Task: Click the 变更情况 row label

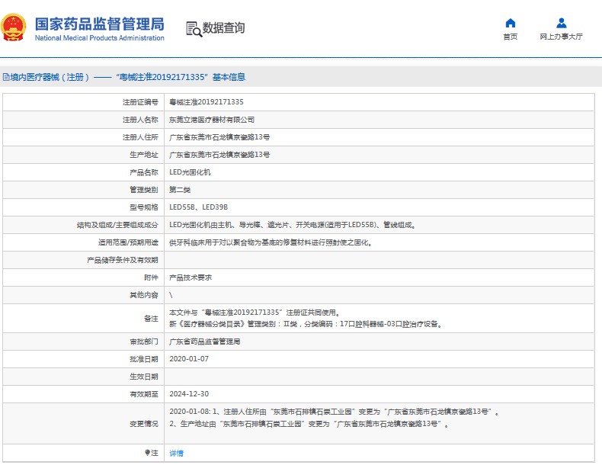Action: pos(144,424)
